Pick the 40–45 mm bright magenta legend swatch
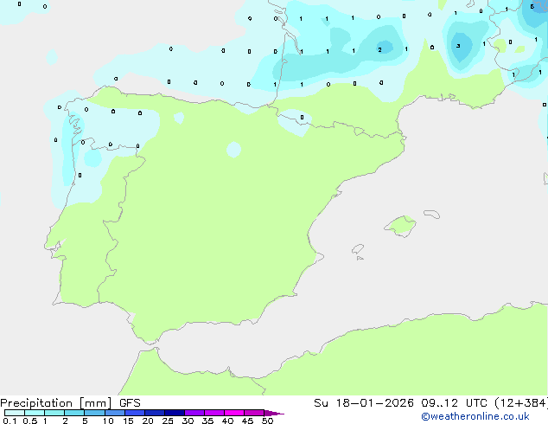548x424 pixels. pyautogui.click(x=234, y=413)
